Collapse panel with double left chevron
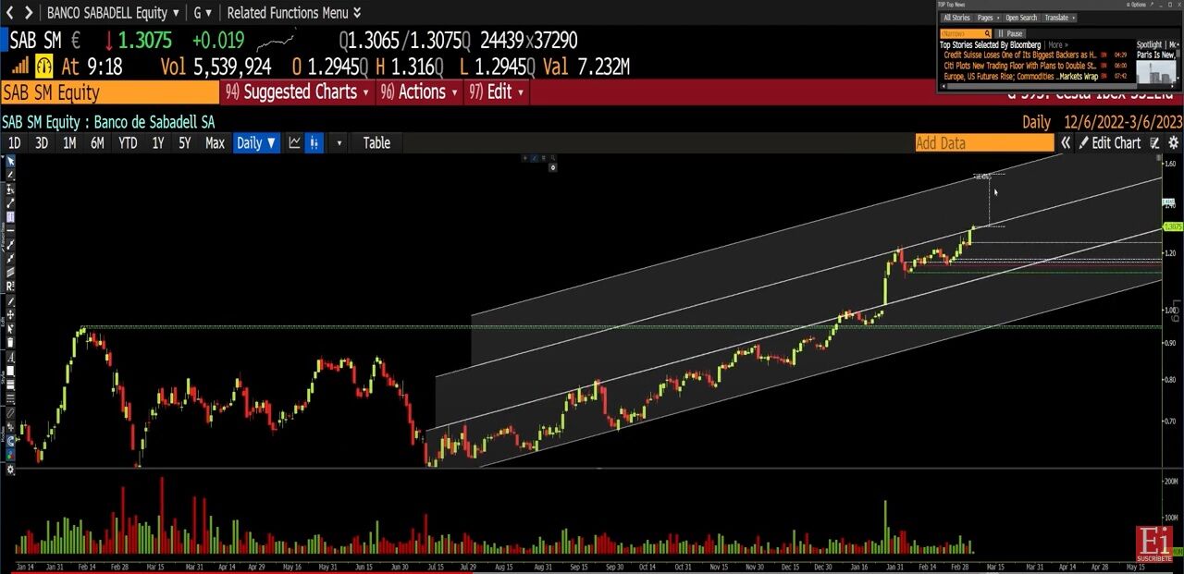This screenshot has height=574, width=1184. 1066,143
